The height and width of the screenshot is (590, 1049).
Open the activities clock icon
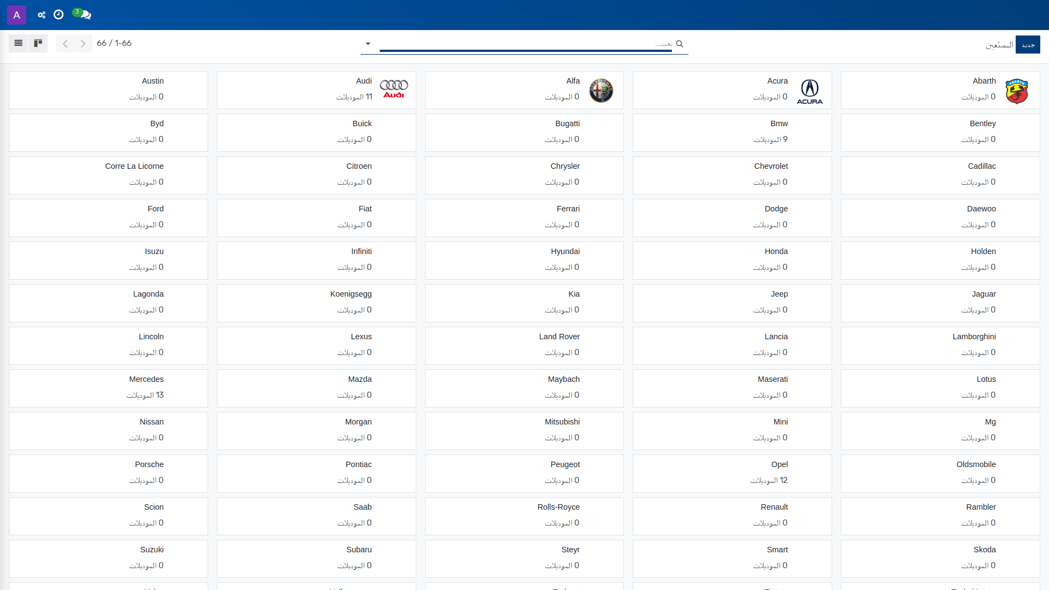[x=58, y=15]
